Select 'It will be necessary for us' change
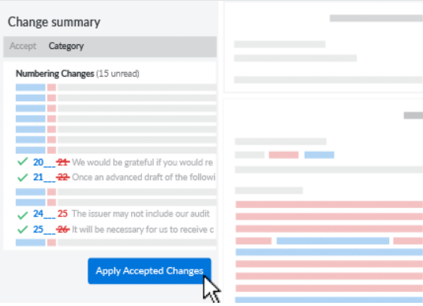This screenshot has height=306, width=423. [116, 229]
